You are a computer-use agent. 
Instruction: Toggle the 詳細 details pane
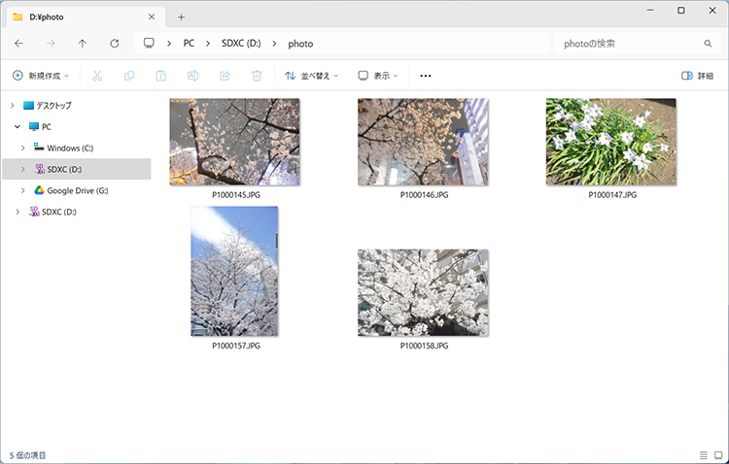coord(698,76)
